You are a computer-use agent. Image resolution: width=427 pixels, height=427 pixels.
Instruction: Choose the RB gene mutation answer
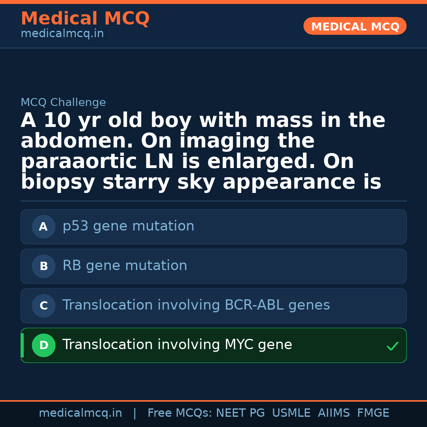(x=125, y=266)
